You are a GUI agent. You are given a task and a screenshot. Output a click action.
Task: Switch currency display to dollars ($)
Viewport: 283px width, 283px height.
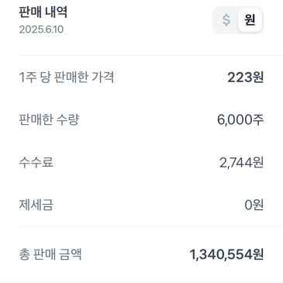pyautogui.click(x=226, y=20)
